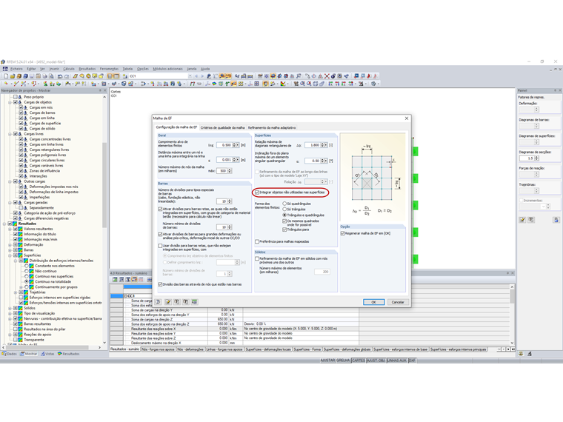Click spinner for target length 0.500 field
This screenshot has width=563, height=422.
[234, 145]
